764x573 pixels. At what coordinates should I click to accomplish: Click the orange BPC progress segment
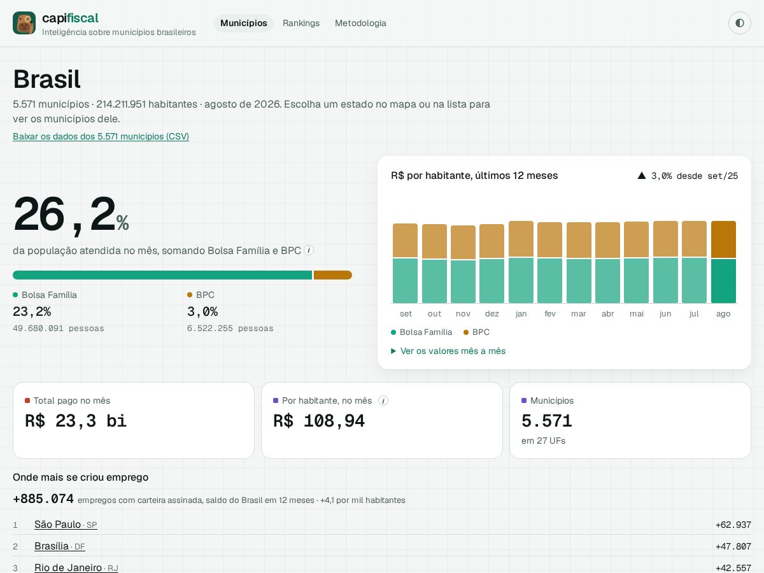(333, 275)
